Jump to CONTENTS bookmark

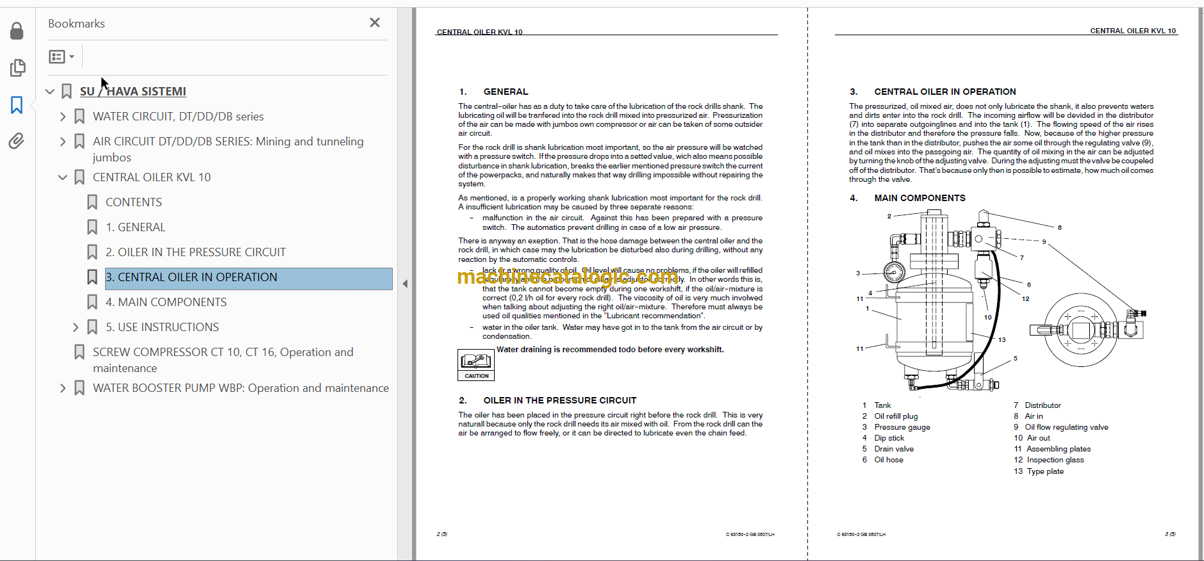pos(134,202)
